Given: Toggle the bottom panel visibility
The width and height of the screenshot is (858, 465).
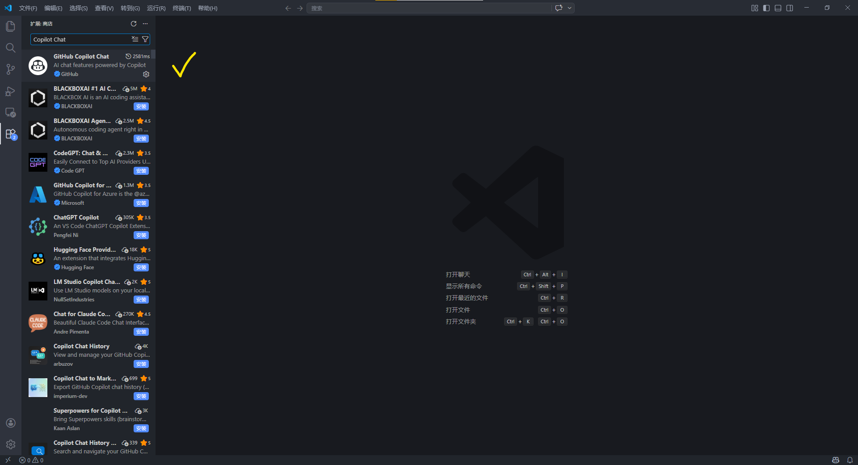Looking at the screenshot, I should 778,8.
